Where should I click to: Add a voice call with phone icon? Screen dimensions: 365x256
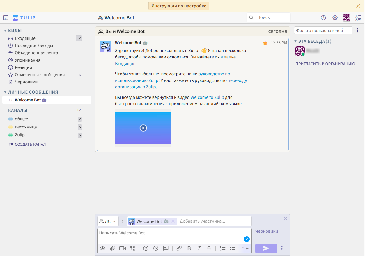pyautogui.click(x=133, y=248)
